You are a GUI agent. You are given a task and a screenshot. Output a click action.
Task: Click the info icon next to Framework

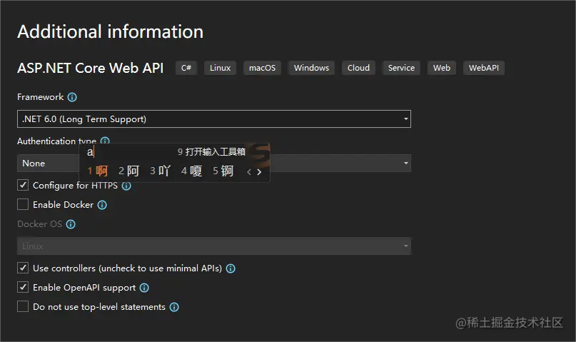[x=72, y=97]
